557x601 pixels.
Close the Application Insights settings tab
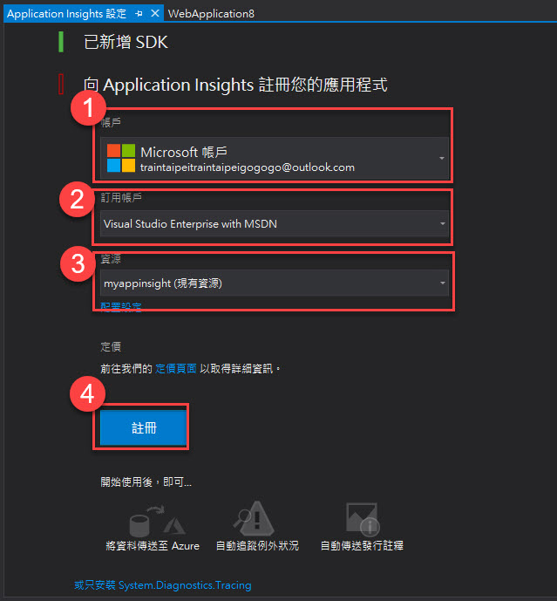155,13
